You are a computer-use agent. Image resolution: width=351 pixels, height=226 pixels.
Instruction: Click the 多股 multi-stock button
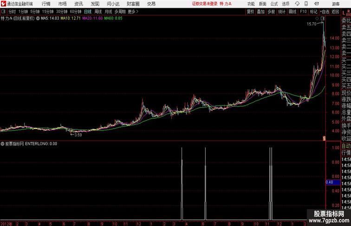[271, 12]
